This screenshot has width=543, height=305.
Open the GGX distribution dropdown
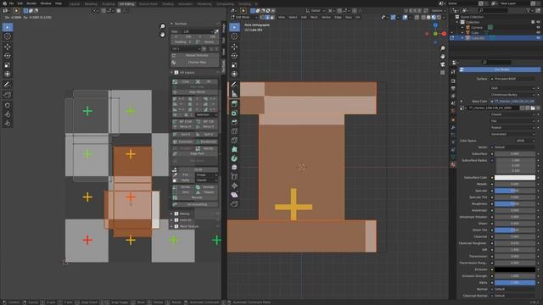512,88
